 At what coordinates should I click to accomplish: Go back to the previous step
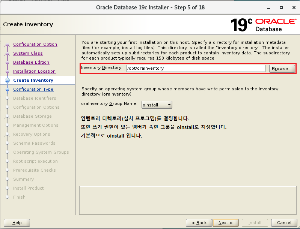point(199,223)
